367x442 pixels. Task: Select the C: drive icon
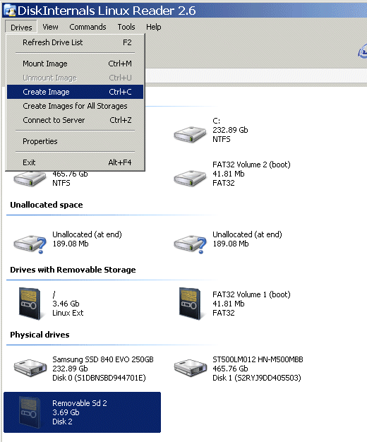coord(190,134)
